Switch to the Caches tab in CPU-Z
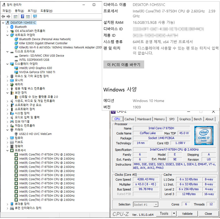 pos(129,119)
